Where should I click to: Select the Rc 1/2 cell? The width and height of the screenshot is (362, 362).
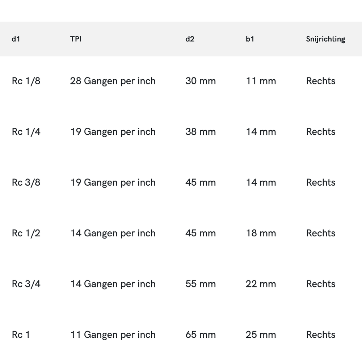[26, 233]
